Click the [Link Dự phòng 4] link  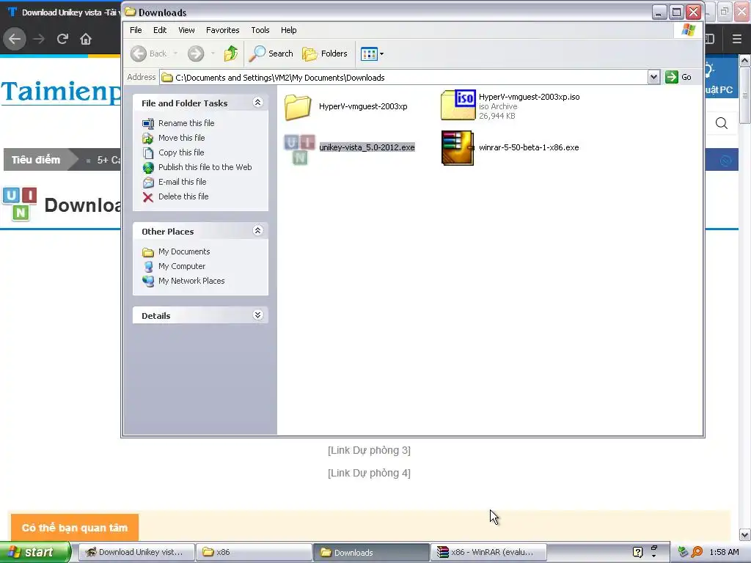[370, 474]
